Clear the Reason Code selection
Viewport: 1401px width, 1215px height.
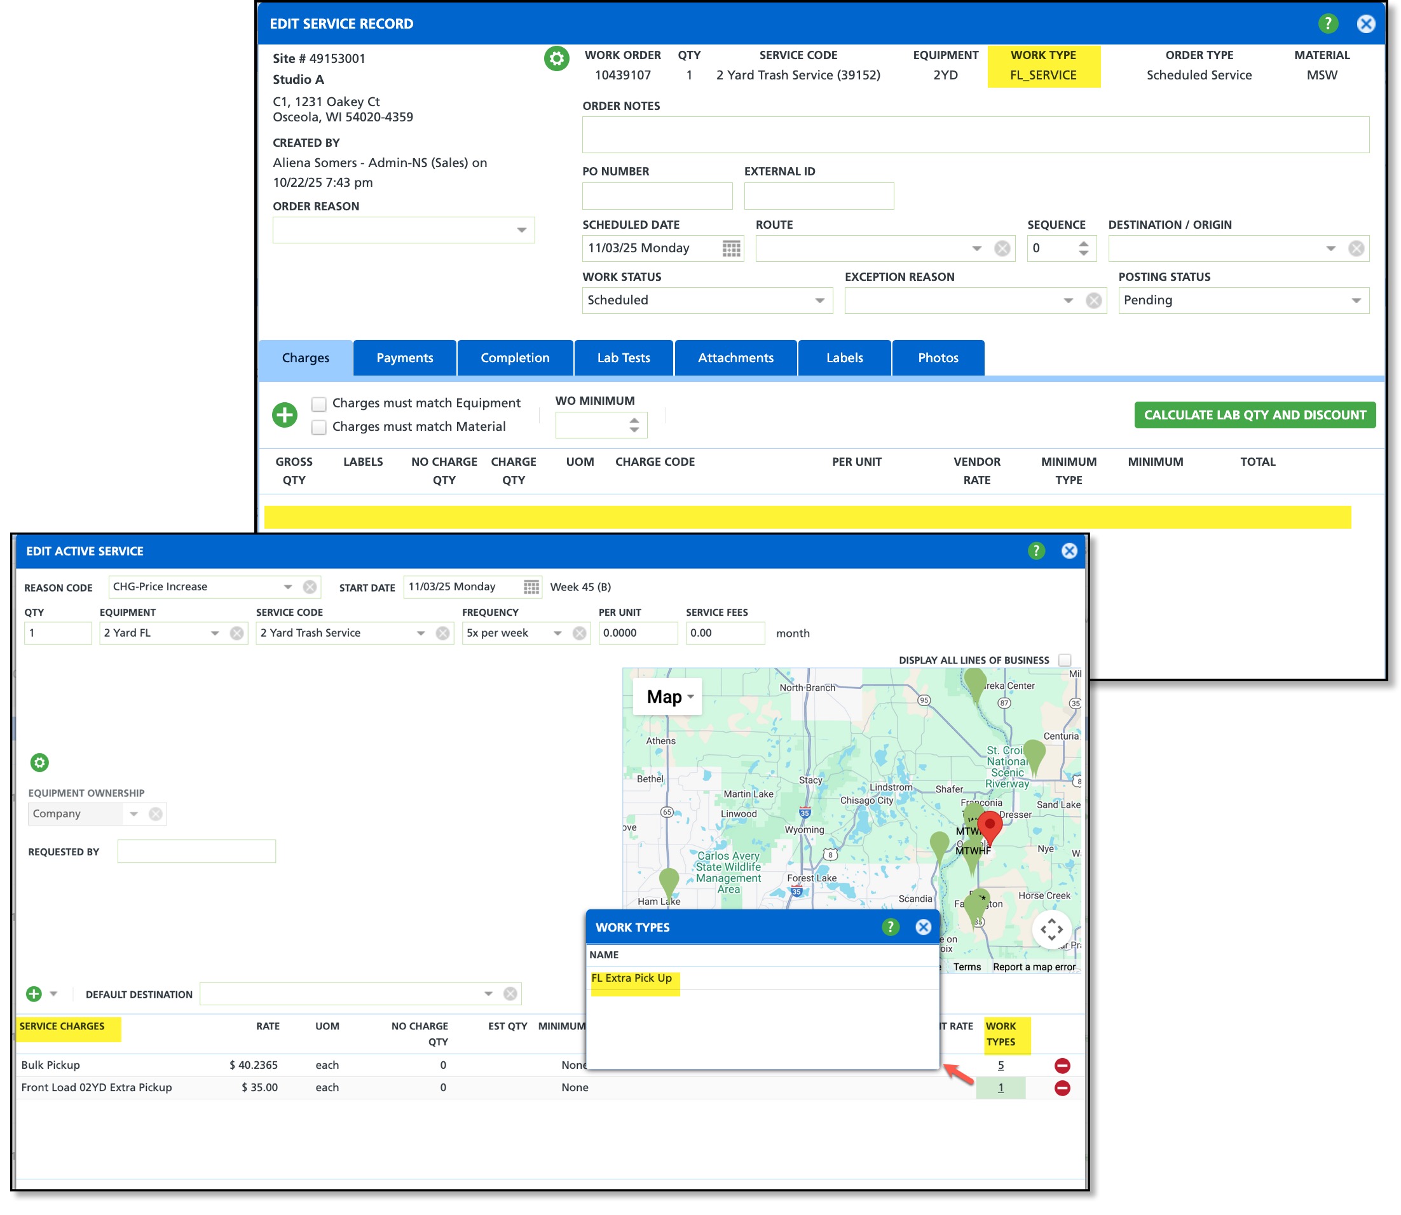[309, 587]
